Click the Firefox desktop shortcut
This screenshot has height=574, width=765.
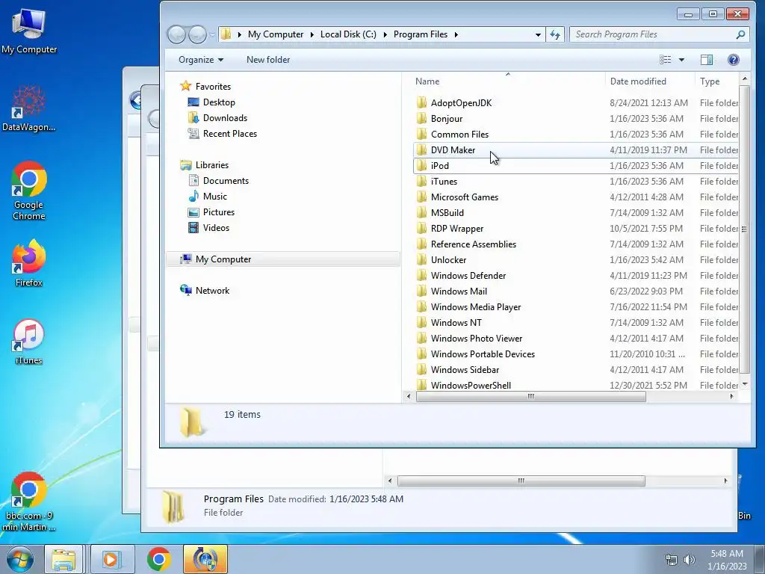click(29, 264)
